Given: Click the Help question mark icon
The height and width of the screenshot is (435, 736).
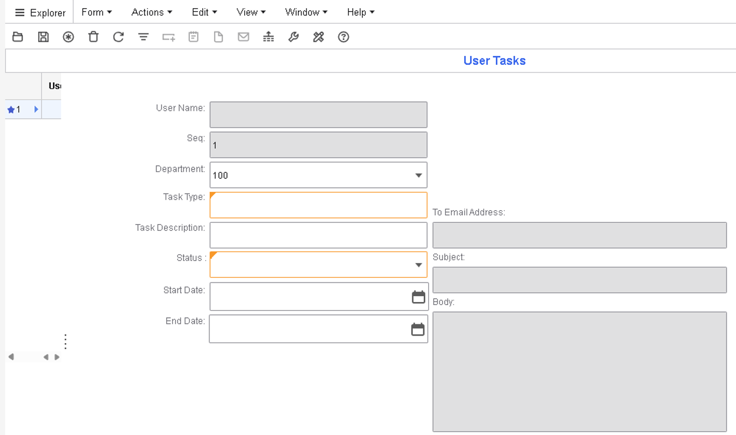Looking at the screenshot, I should point(343,37).
